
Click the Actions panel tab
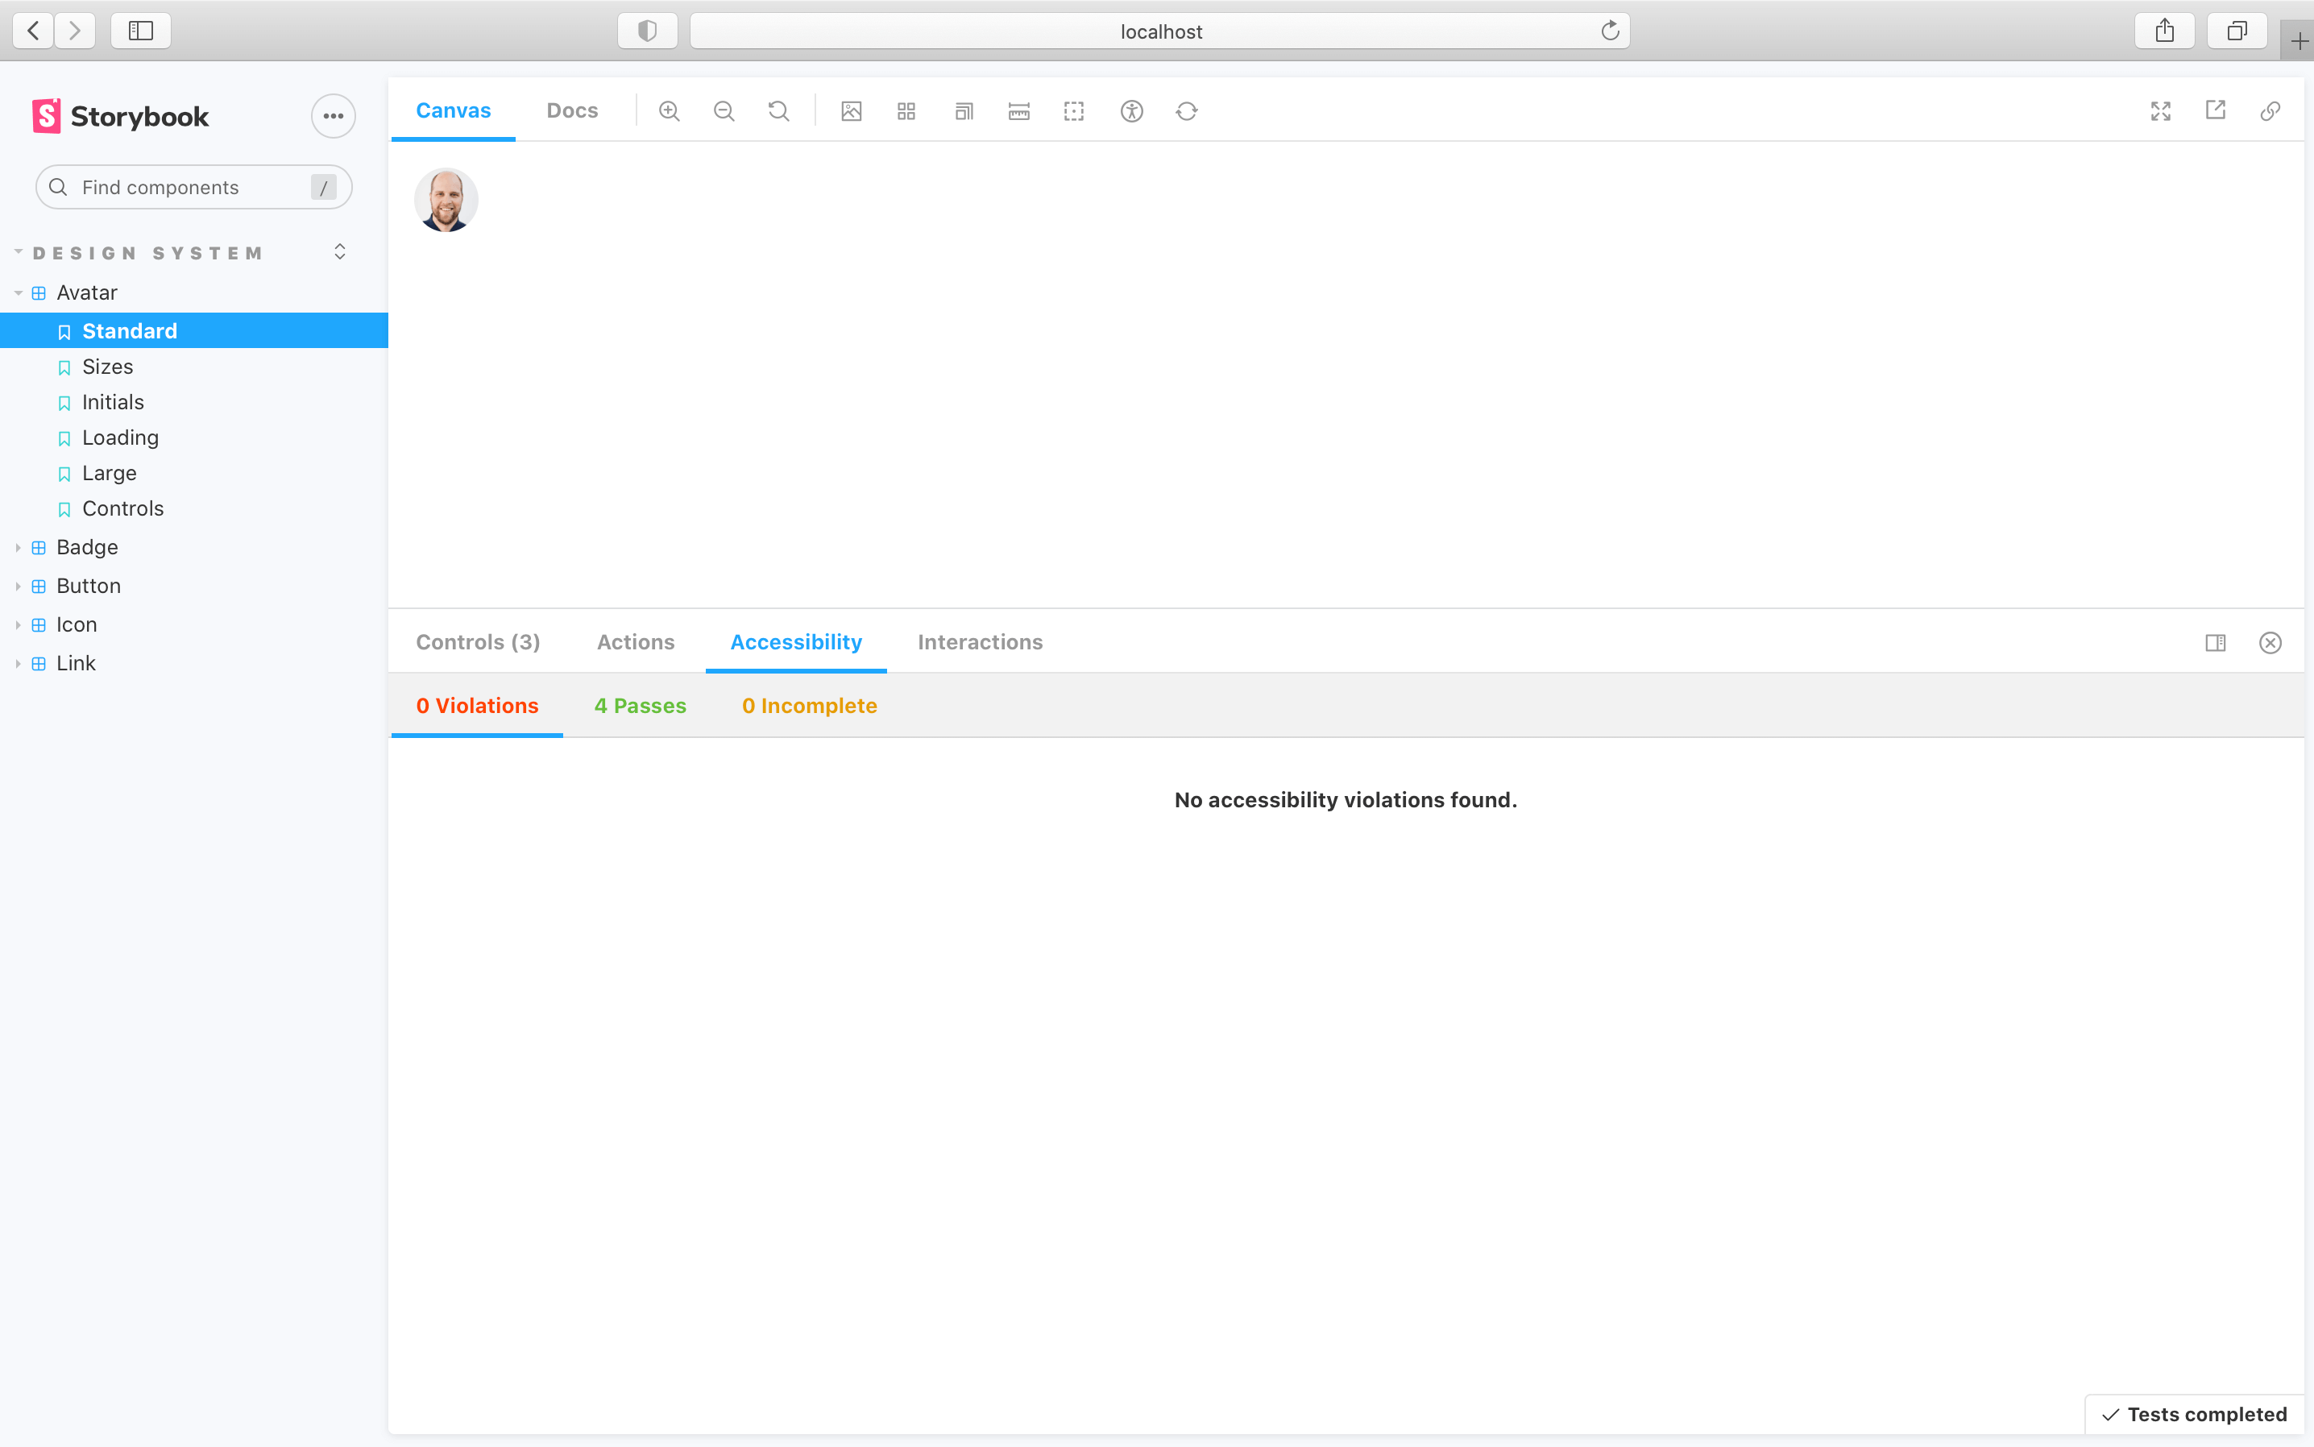pyautogui.click(x=635, y=642)
